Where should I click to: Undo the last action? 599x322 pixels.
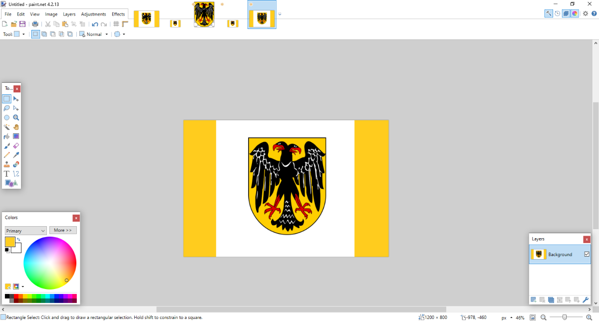[x=95, y=24]
